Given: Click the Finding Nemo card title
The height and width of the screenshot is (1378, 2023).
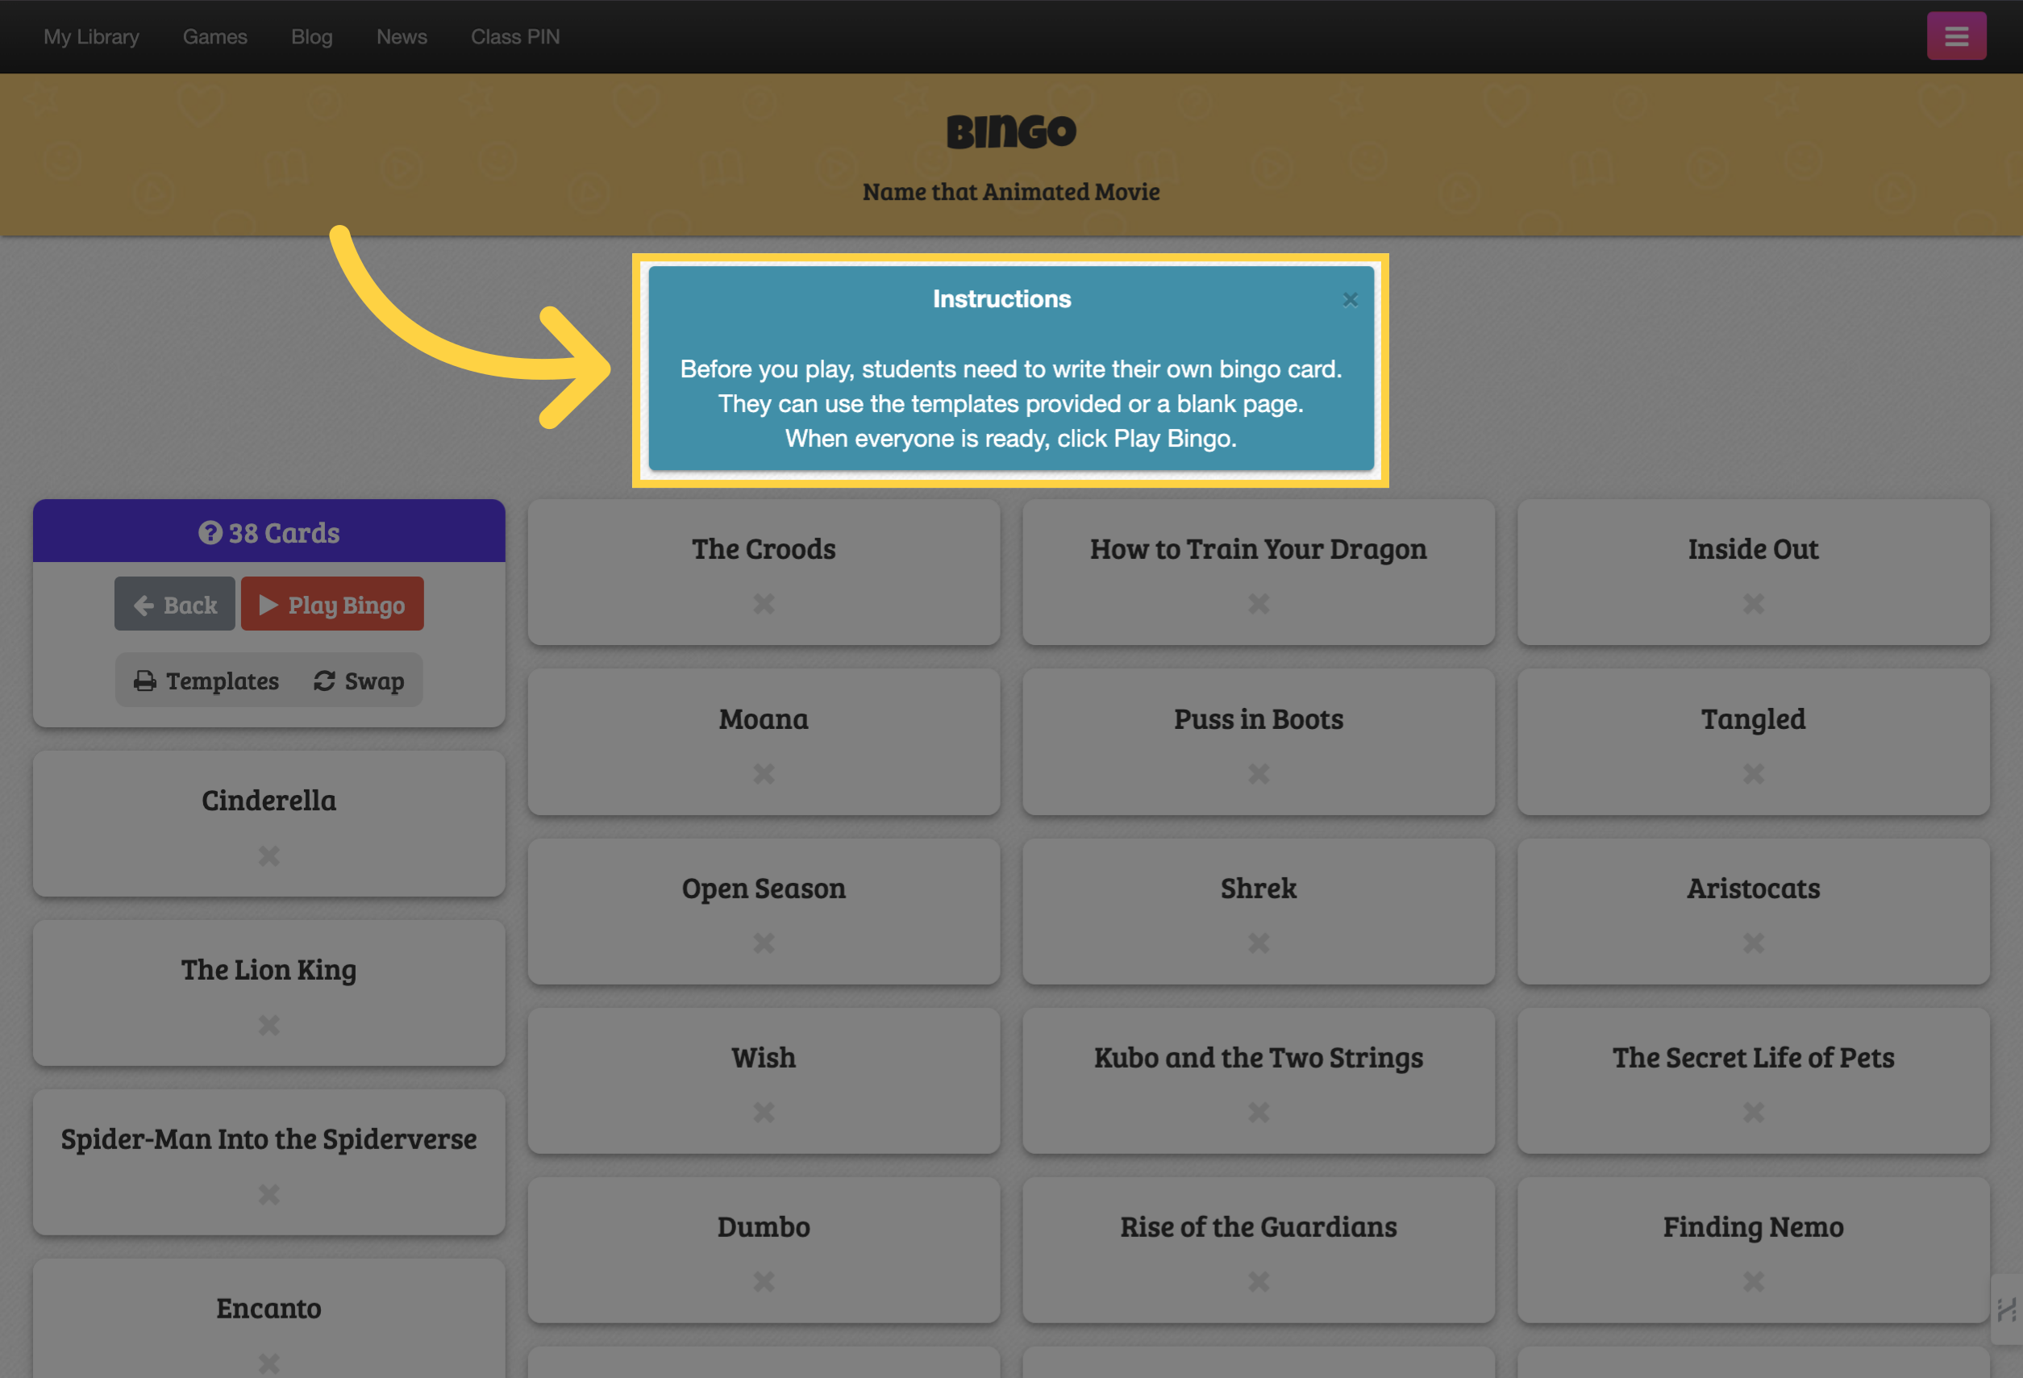Looking at the screenshot, I should 1753,1227.
